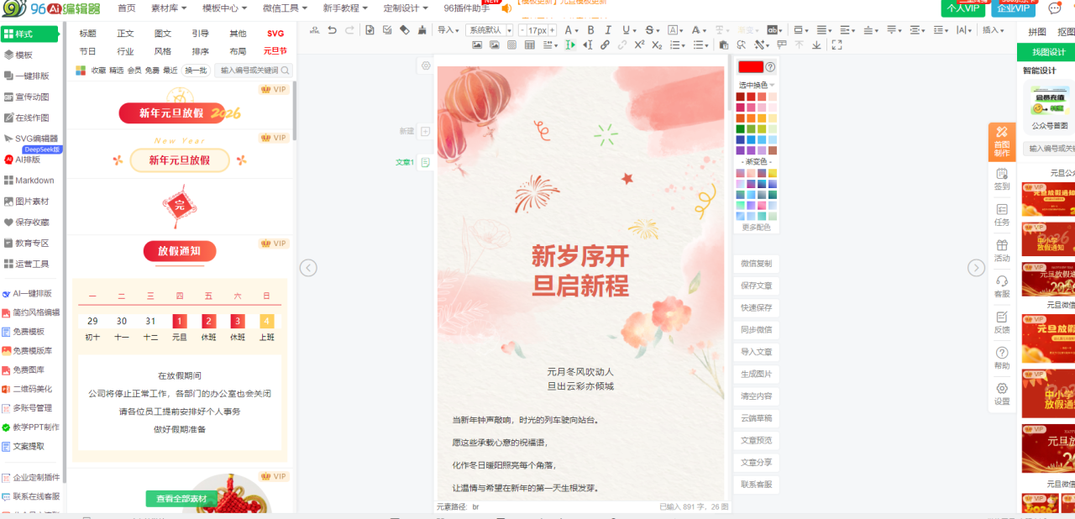Expand the 导入 import dropdown

(448, 30)
